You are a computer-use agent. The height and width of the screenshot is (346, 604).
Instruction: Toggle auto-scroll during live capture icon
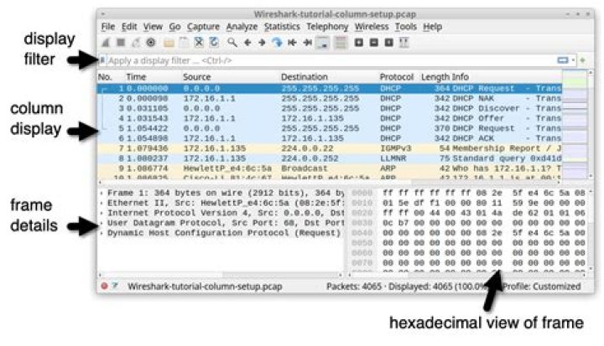[x=323, y=41]
